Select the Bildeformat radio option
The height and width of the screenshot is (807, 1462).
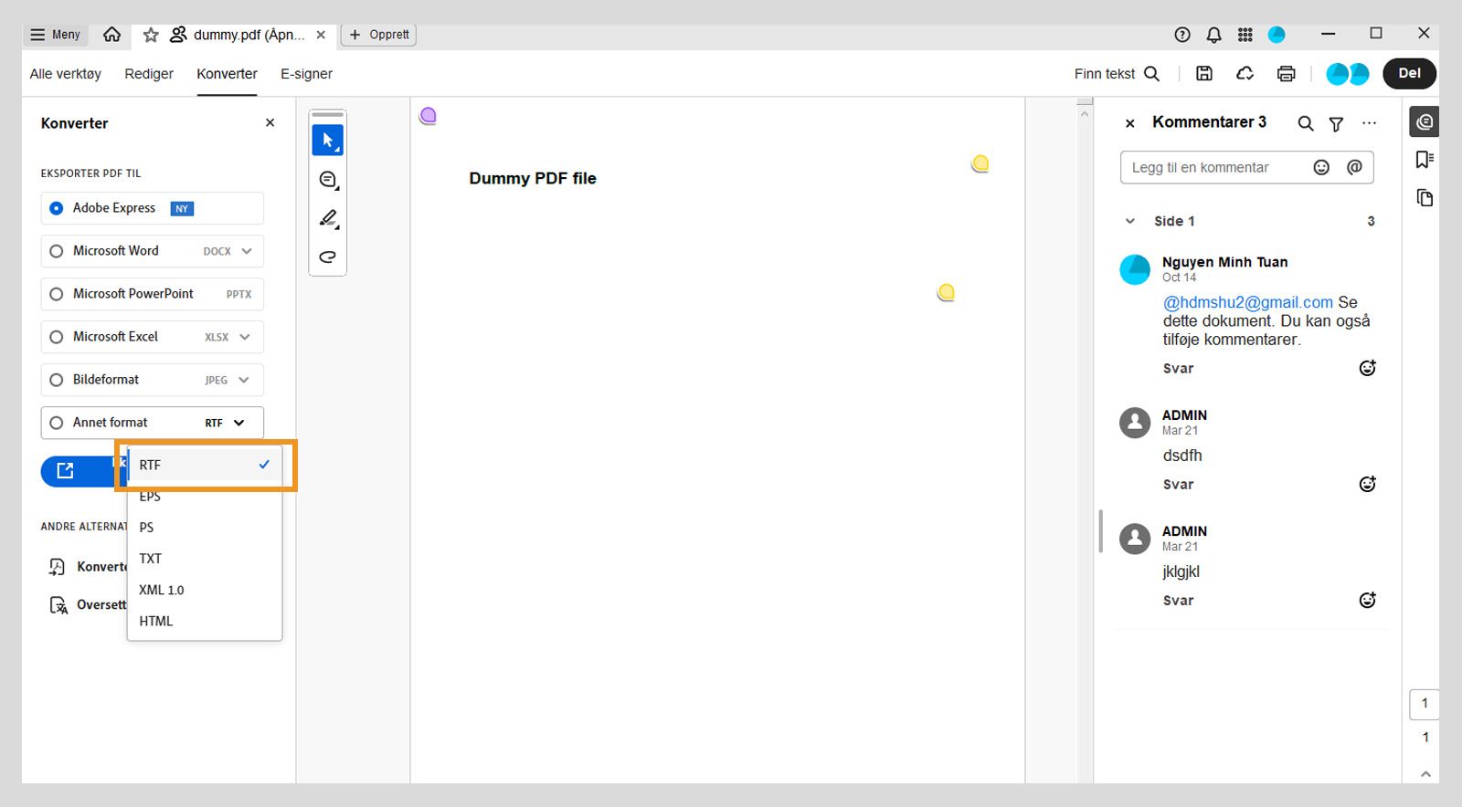point(57,380)
